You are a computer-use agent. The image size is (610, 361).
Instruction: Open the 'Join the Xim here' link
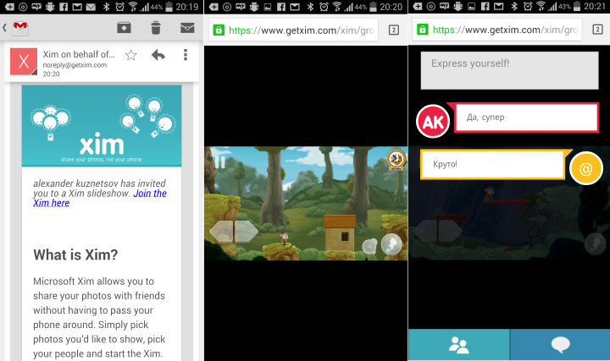pyautogui.click(x=100, y=198)
